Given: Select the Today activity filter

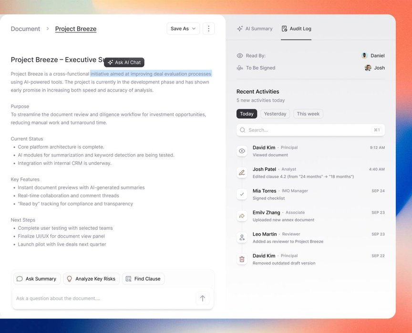Looking at the screenshot, I should click(x=247, y=114).
